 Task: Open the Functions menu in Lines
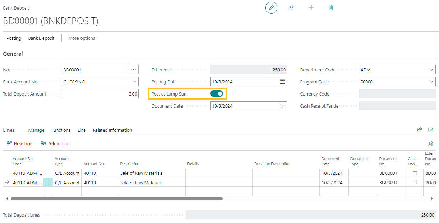coord(61,130)
